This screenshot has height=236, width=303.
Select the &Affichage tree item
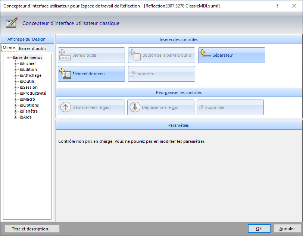[31, 76]
